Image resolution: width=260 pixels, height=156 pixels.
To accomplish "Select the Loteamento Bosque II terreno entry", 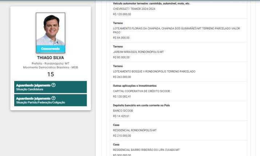I will 154,71.
